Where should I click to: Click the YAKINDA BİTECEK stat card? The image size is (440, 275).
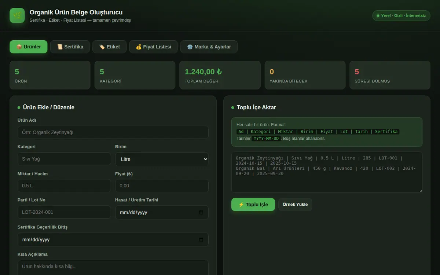[x=305, y=75]
